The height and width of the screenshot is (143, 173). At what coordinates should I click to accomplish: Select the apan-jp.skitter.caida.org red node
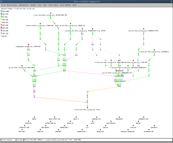coord(70,24)
